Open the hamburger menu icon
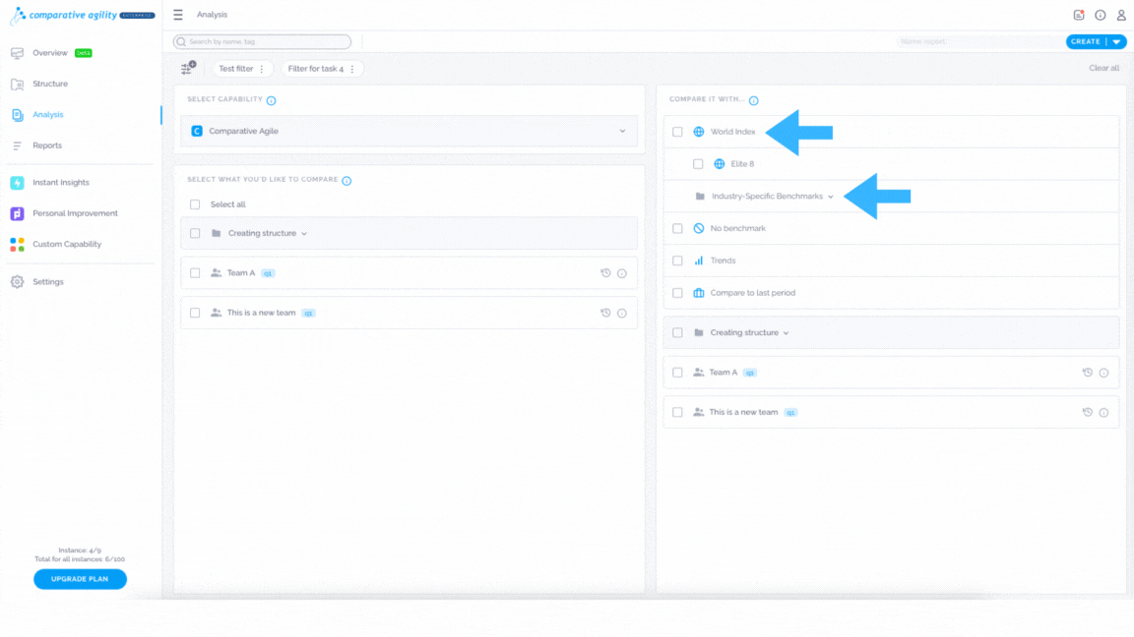The image size is (1134, 637). point(178,15)
